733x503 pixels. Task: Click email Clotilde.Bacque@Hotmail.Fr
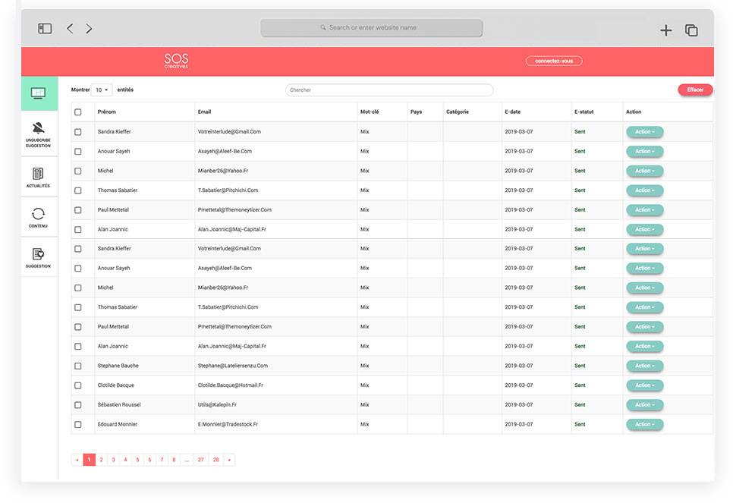tap(230, 385)
